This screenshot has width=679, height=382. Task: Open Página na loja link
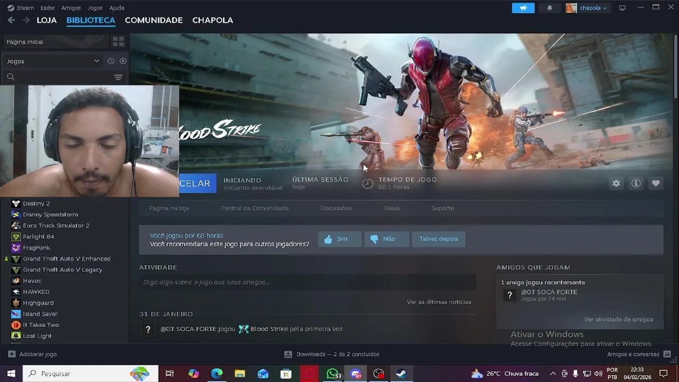click(x=169, y=208)
